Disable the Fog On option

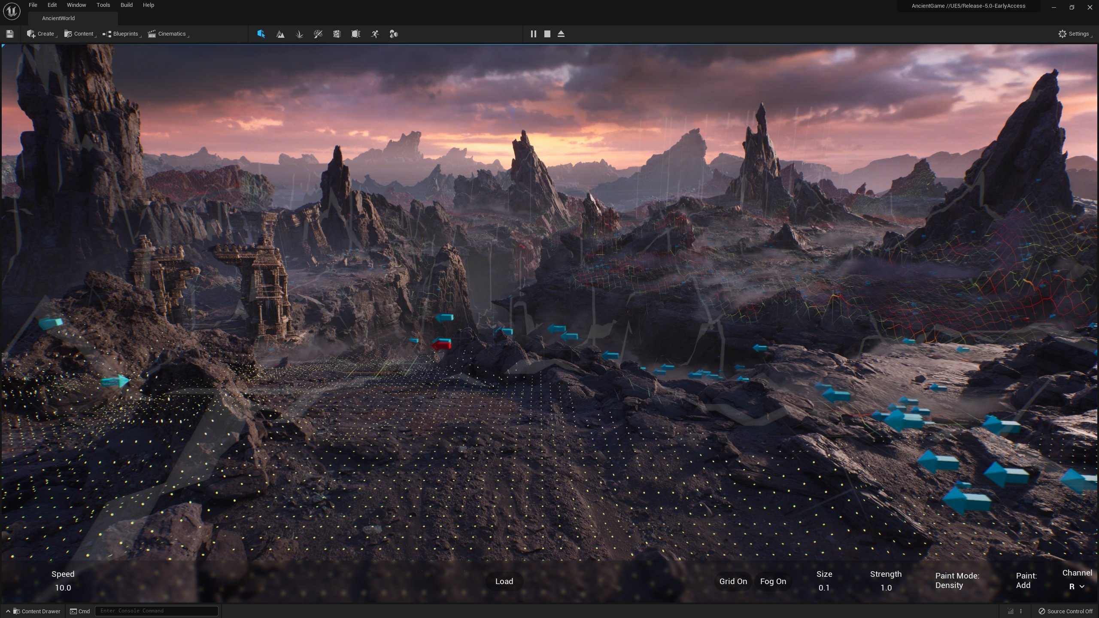(773, 581)
